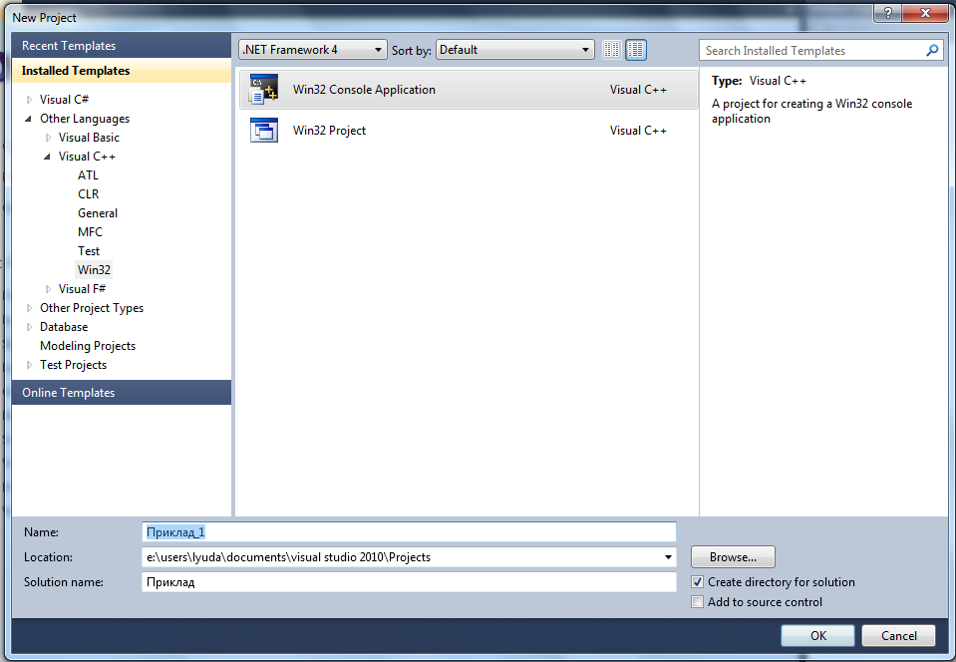Select Test under Visual C++

pyautogui.click(x=89, y=251)
